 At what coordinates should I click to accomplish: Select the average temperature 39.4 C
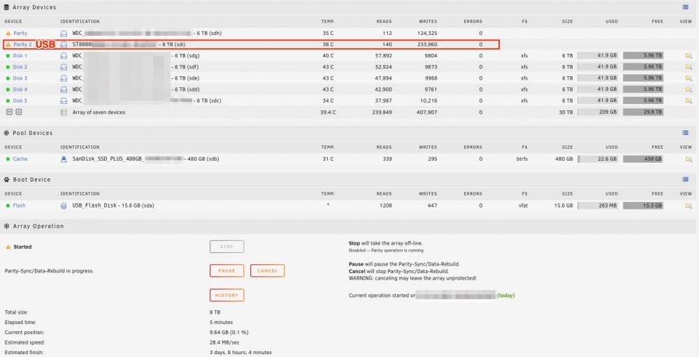click(x=328, y=112)
